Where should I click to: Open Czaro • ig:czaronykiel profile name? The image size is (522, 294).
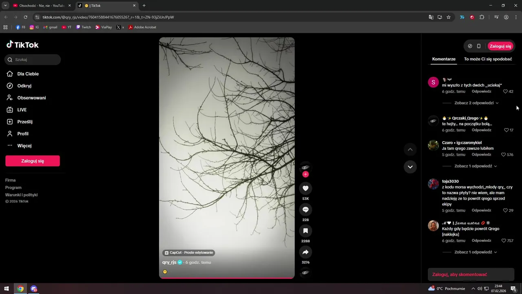(462, 143)
